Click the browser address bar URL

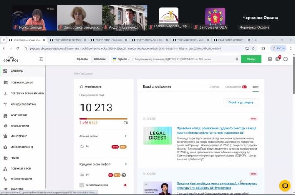(x=125, y=48)
